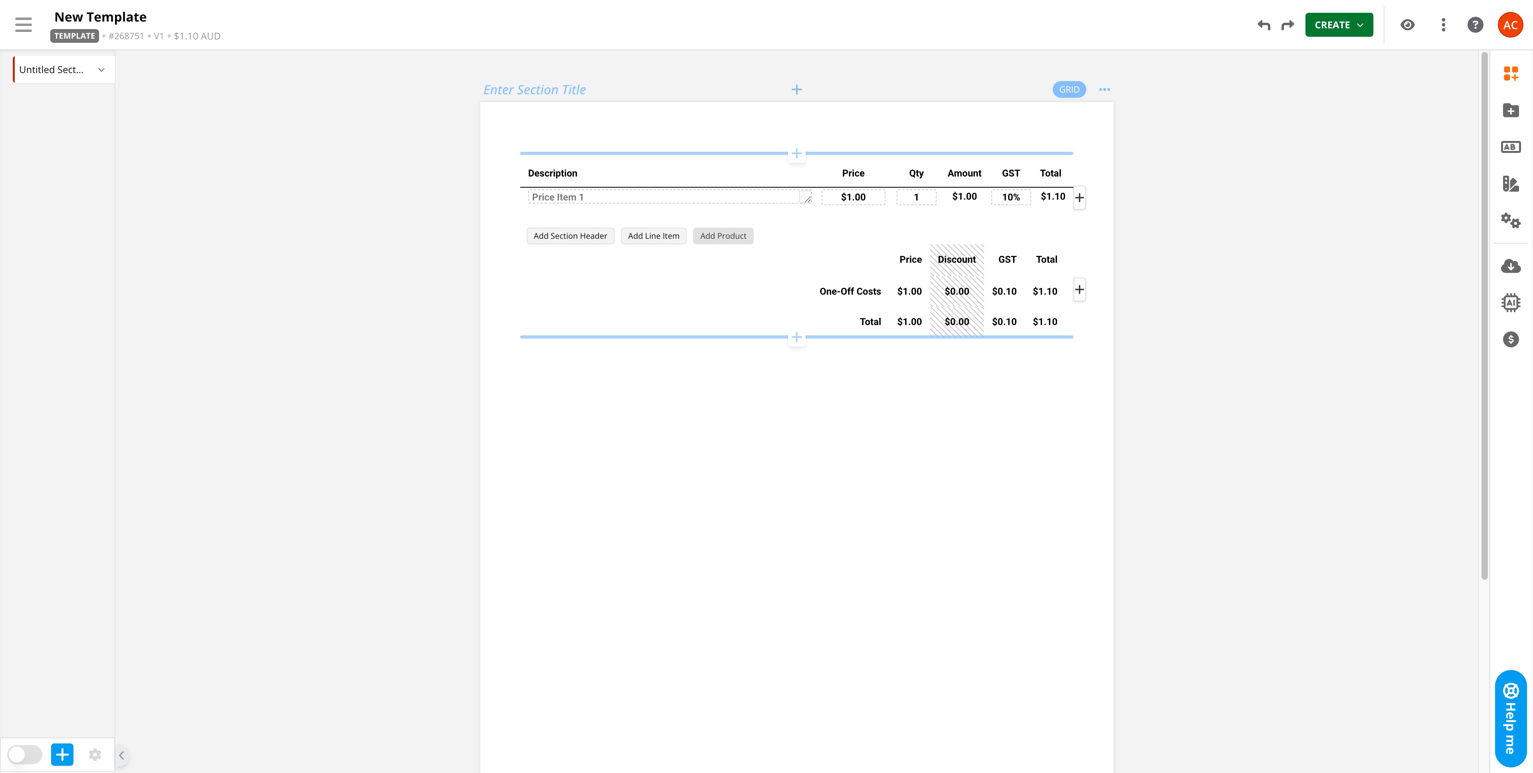Open the styles paint swatch icon
The image size is (1533, 773).
coord(1510,184)
